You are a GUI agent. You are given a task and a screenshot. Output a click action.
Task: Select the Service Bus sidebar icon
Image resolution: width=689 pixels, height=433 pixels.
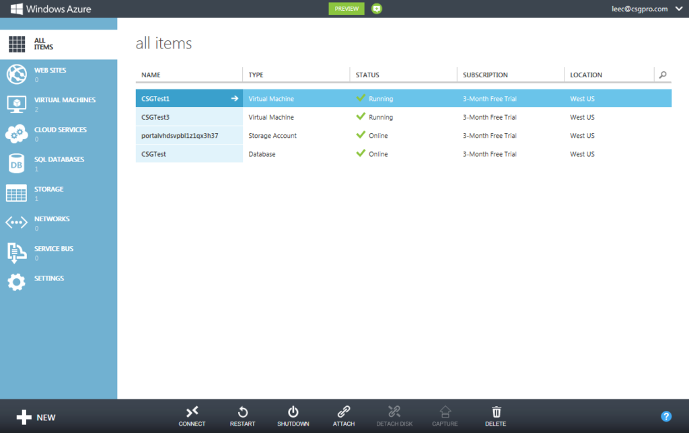click(x=16, y=252)
